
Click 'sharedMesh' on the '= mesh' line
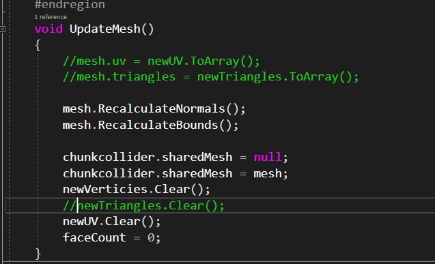click(x=197, y=173)
